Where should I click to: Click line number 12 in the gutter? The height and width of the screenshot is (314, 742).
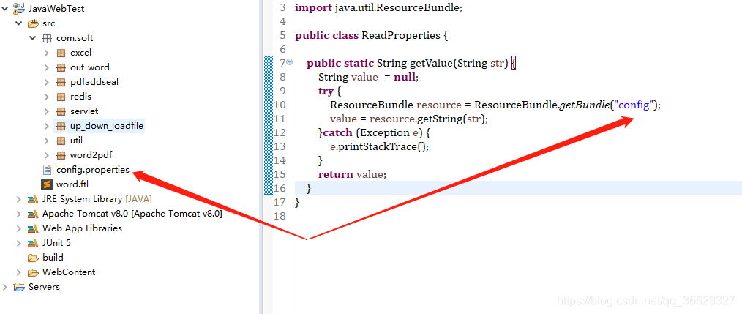click(x=280, y=132)
